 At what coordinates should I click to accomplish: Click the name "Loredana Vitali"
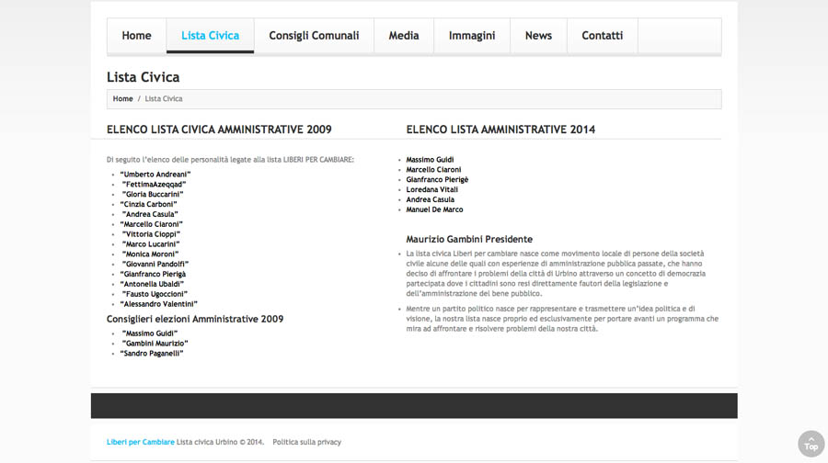(x=432, y=190)
